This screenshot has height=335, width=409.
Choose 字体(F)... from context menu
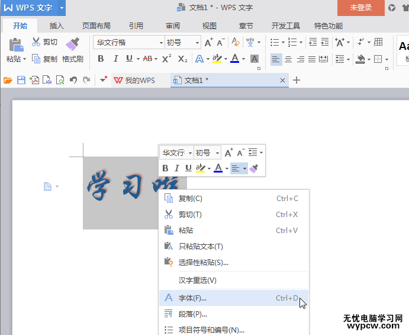click(234, 298)
